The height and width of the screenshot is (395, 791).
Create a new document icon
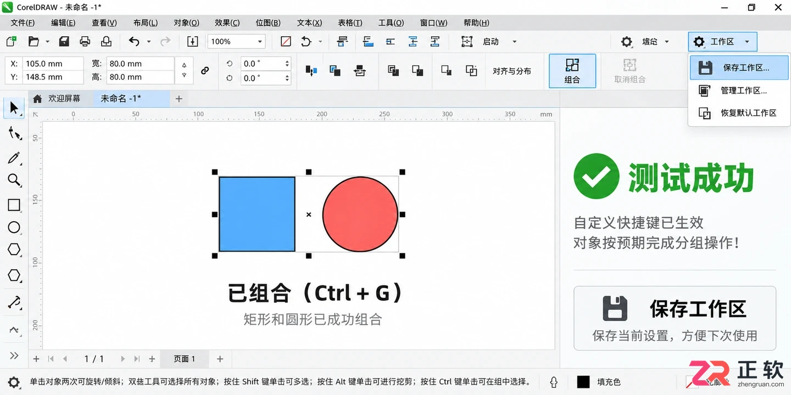point(11,42)
